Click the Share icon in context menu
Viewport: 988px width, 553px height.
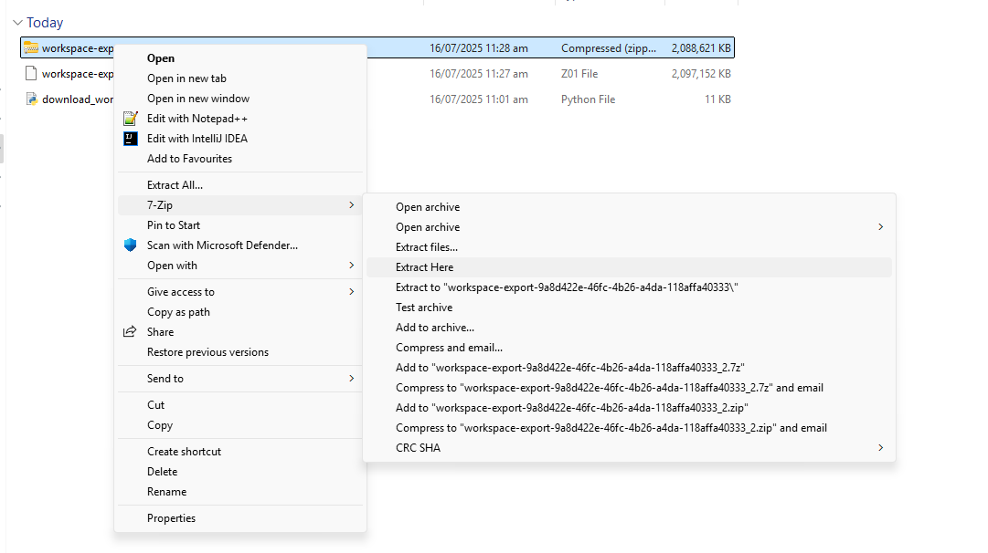[131, 332]
